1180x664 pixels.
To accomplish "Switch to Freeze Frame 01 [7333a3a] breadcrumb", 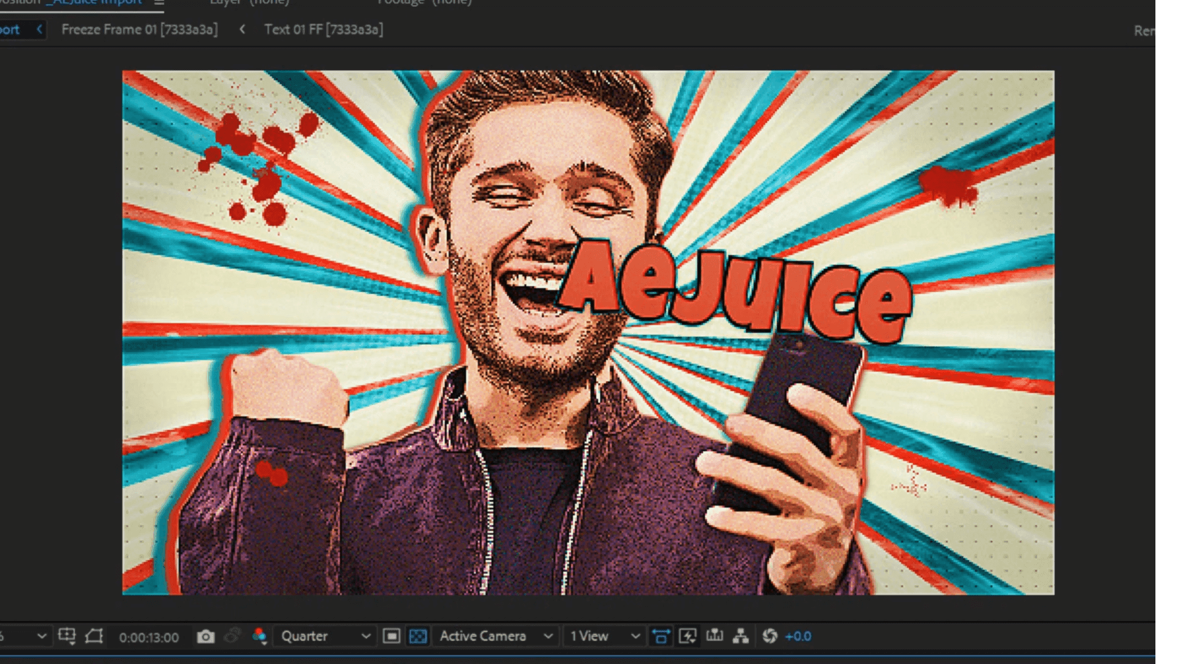I will click(x=140, y=30).
